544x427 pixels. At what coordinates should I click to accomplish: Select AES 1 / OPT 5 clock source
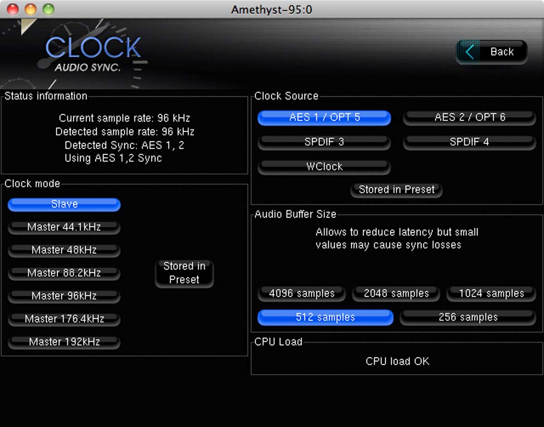[x=324, y=118]
